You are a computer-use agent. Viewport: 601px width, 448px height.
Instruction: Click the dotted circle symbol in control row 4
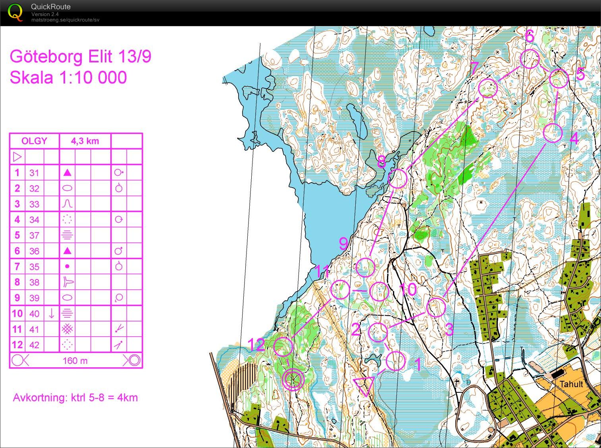coord(67,219)
